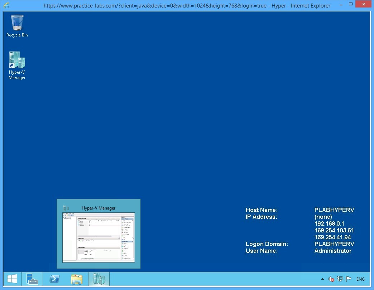Open the Start menu
Image resolution: width=374 pixels, height=290 pixels.
click(12, 279)
